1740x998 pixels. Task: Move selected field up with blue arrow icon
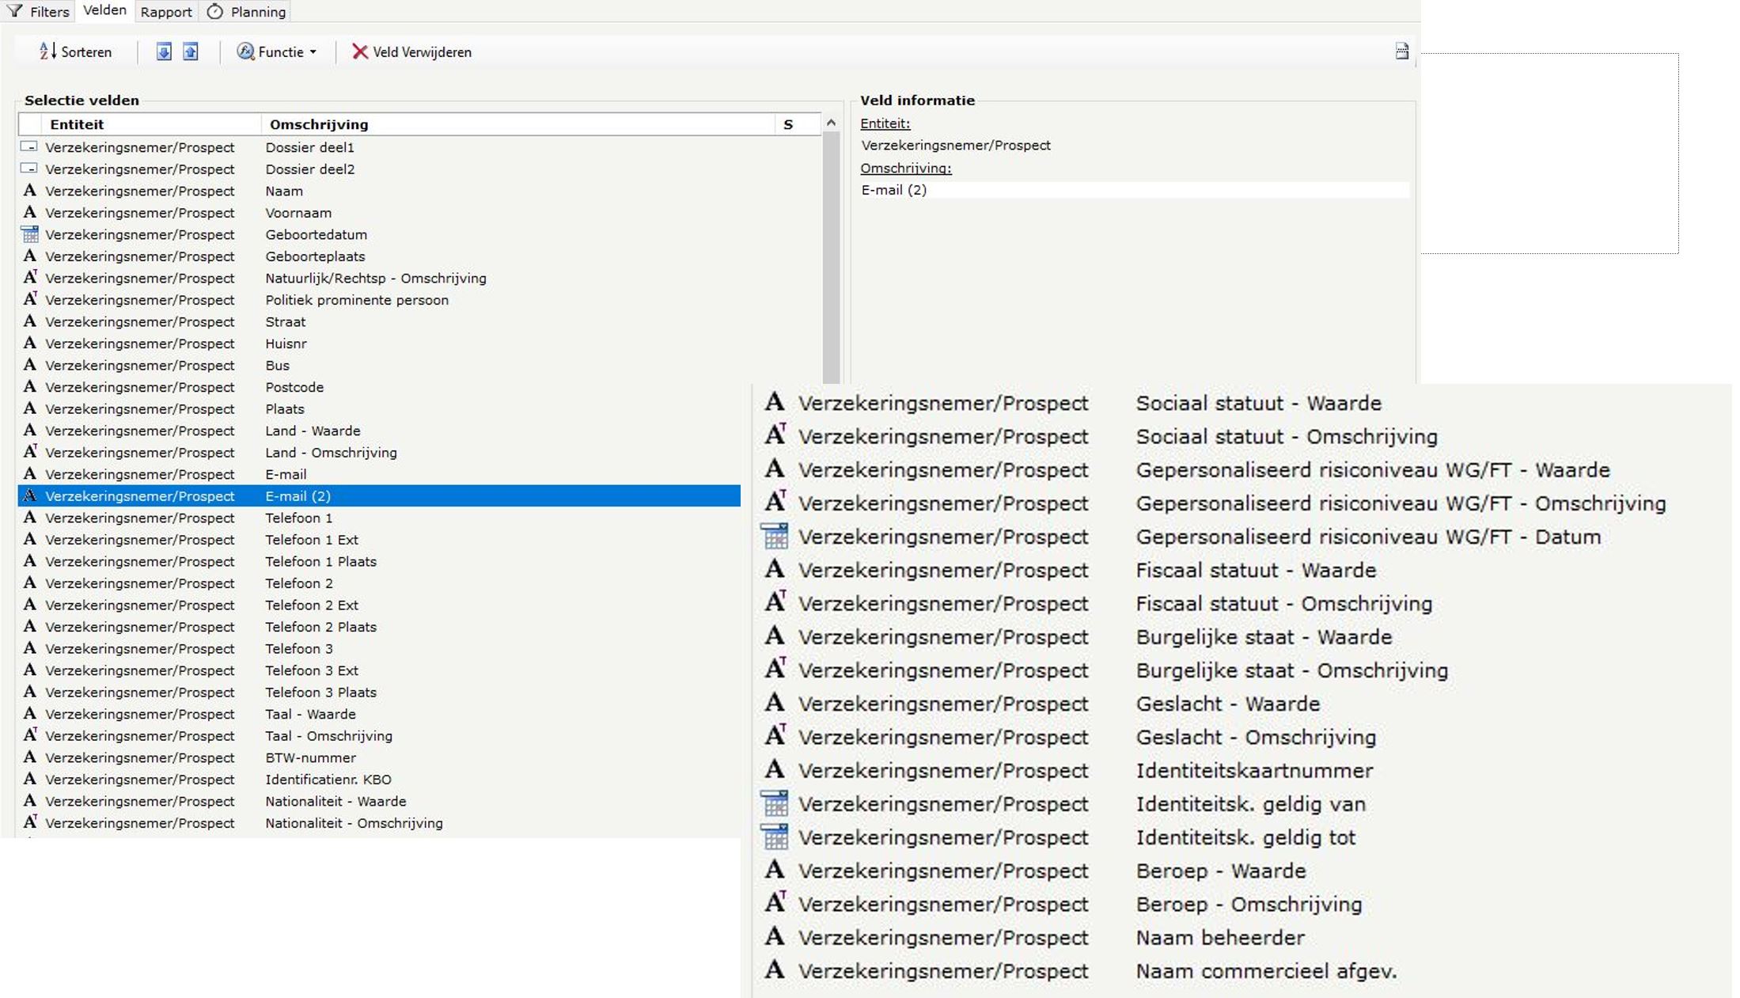click(191, 52)
